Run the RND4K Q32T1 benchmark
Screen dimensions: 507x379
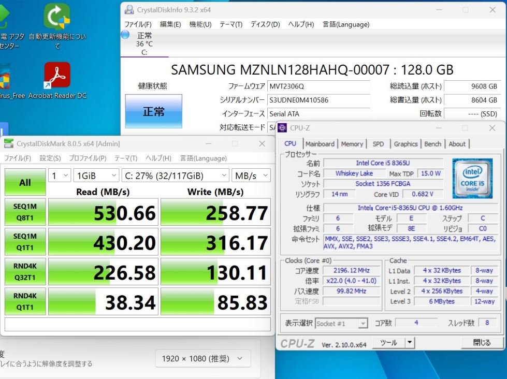pos(25,272)
